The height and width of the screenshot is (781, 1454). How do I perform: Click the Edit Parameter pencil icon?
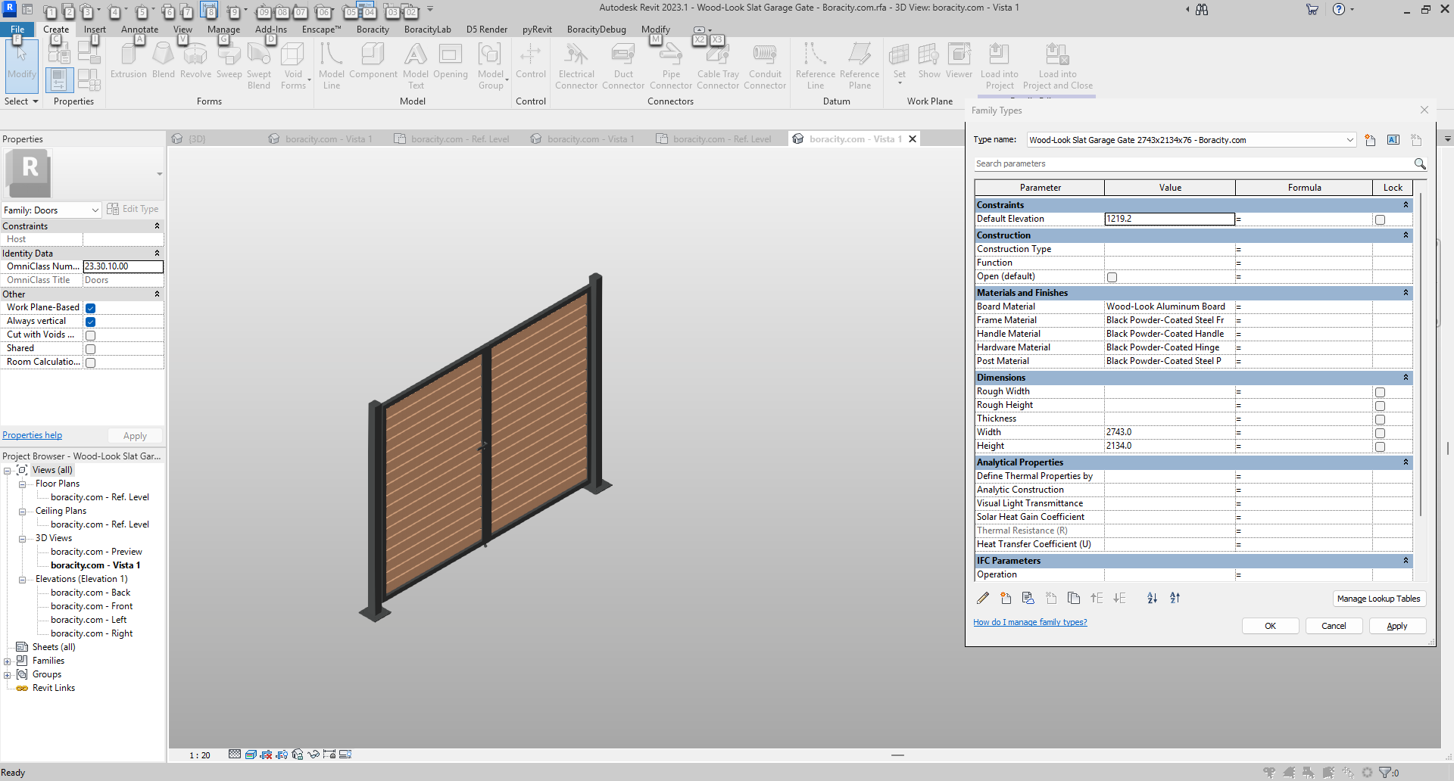point(983,598)
